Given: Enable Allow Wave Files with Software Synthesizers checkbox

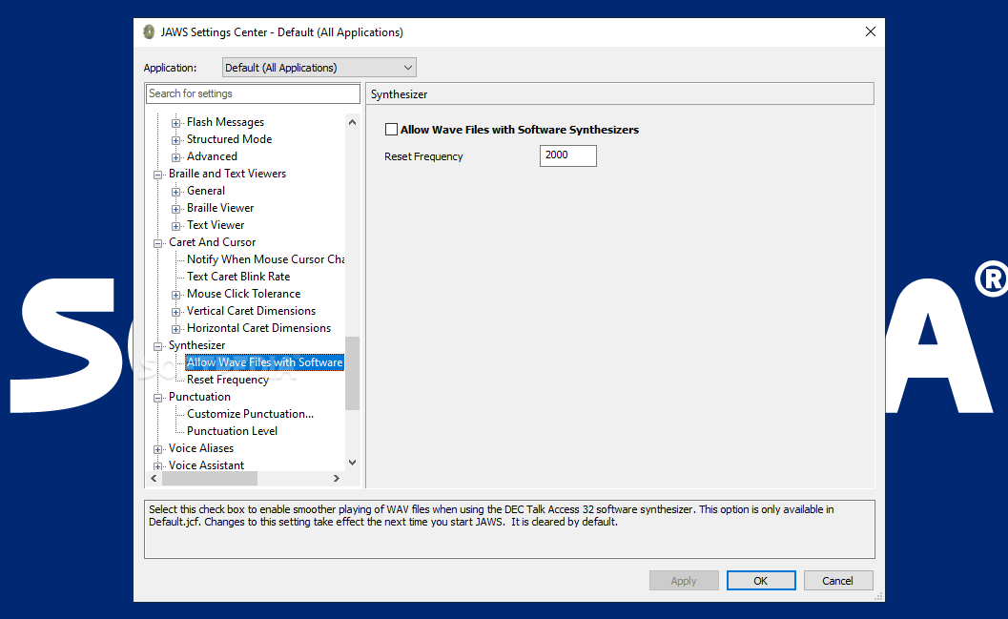Looking at the screenshot, I should click(392, 130).
